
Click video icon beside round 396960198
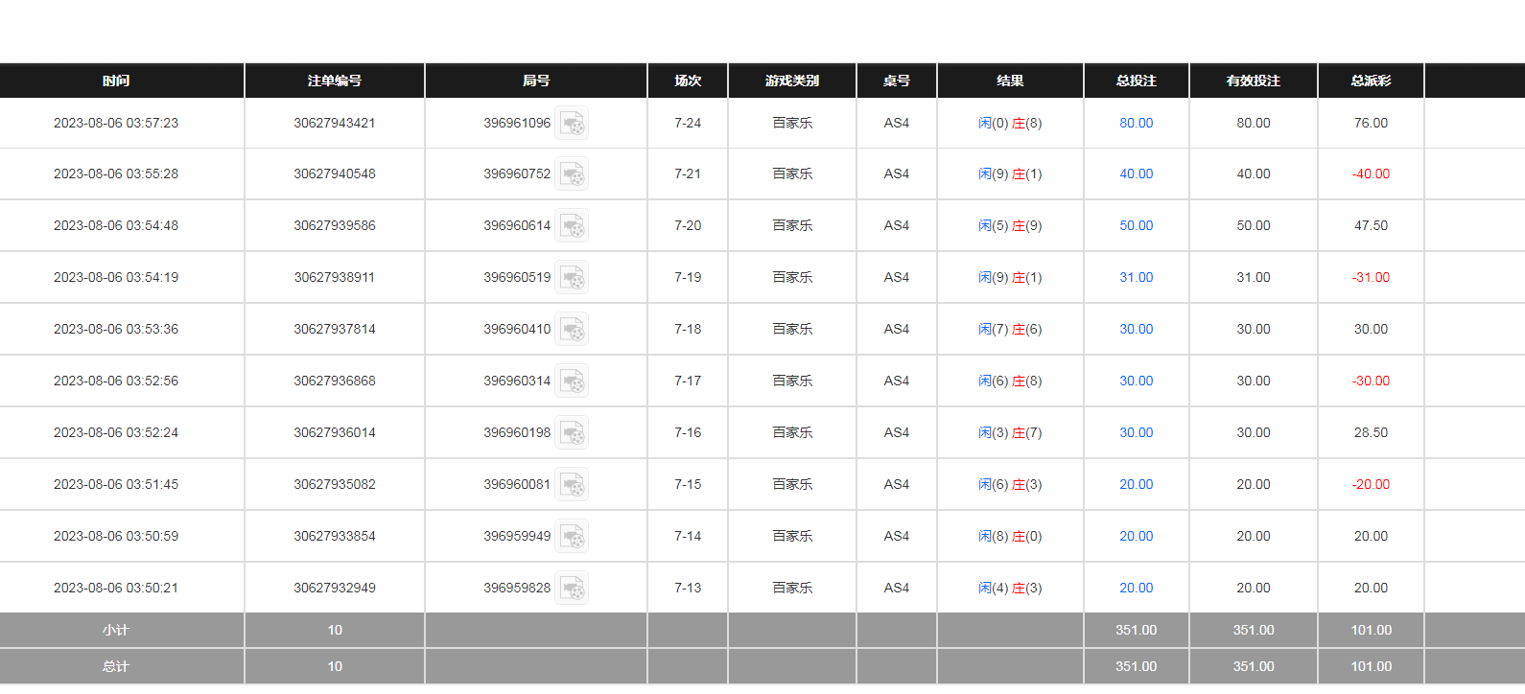tap(573, 433)
